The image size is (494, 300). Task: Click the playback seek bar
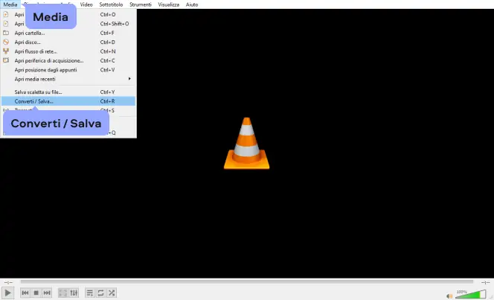click(247, 281)
